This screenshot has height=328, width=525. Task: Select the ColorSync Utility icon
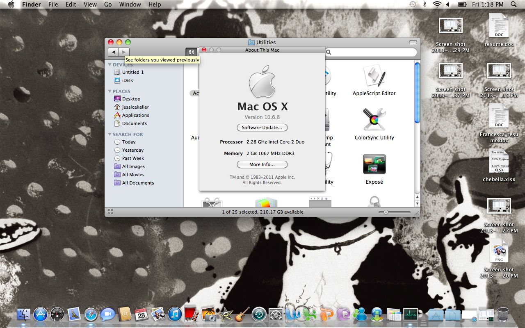[x=374, y=120]
